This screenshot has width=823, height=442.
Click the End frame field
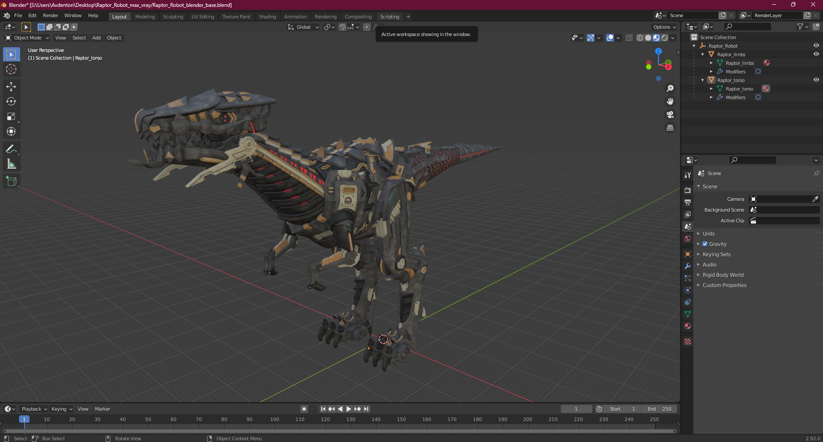(659, 409)
